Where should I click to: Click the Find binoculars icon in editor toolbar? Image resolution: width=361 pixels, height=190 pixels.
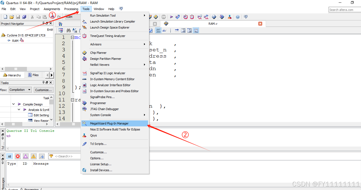pyautogui.click(x=68, y=30)
